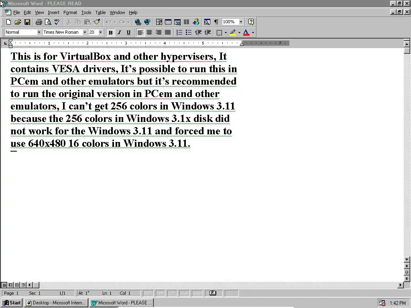Open the Tools menu
The height and width of the screenshot is (308, 411).
point(86,12)
